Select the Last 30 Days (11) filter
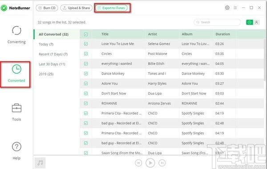This screenshot has width=267, height=169. click(52, 64)
